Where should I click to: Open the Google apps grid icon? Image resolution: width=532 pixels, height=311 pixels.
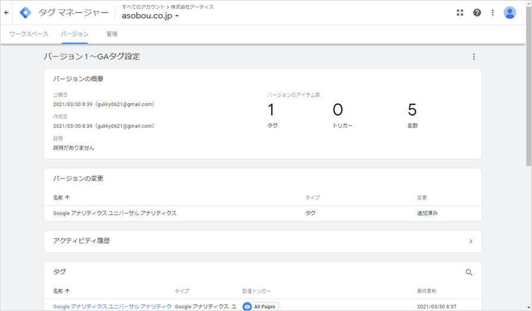459,12
